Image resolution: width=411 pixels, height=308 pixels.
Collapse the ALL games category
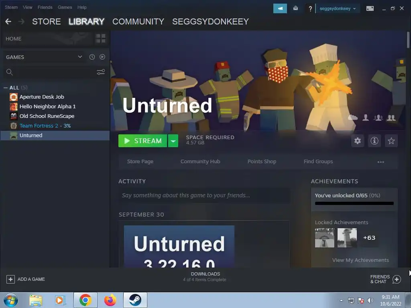coord(6,88)
